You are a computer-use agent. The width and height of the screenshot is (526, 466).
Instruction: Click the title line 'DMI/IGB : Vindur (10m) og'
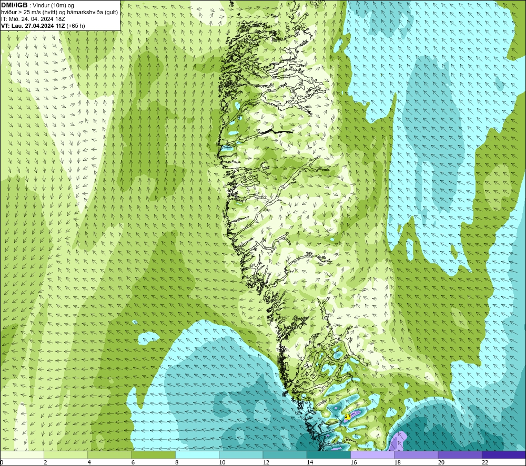tap(38, 5)
